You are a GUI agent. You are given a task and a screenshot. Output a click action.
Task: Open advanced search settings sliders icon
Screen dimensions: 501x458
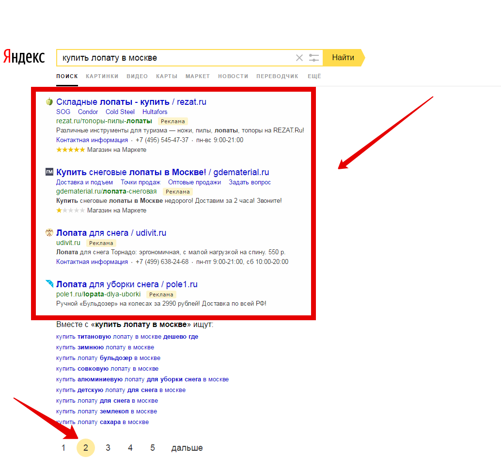(x=314, y=58)
